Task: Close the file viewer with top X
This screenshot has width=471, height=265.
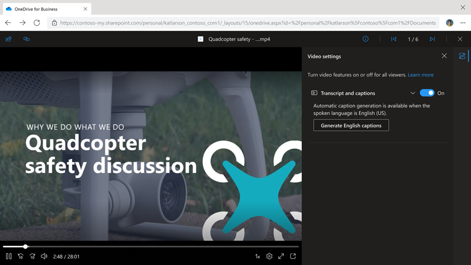Action: click(460, 39)
